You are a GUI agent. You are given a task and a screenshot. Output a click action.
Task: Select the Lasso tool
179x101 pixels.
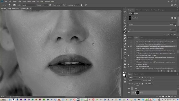(x=125, y=17)
